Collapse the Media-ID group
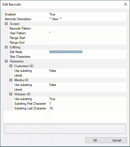The width and height of the screenshot is (130, 147). coord(11,80)
